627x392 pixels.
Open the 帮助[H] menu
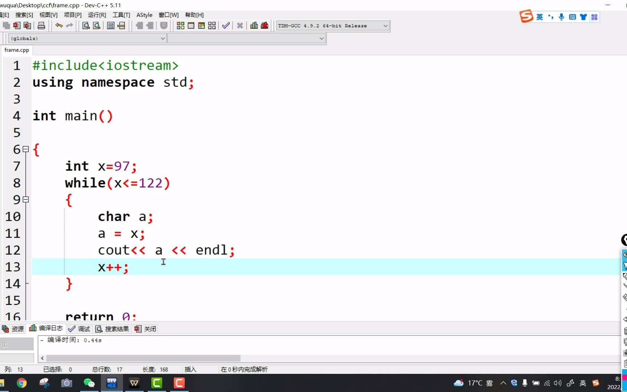(194, 15)
